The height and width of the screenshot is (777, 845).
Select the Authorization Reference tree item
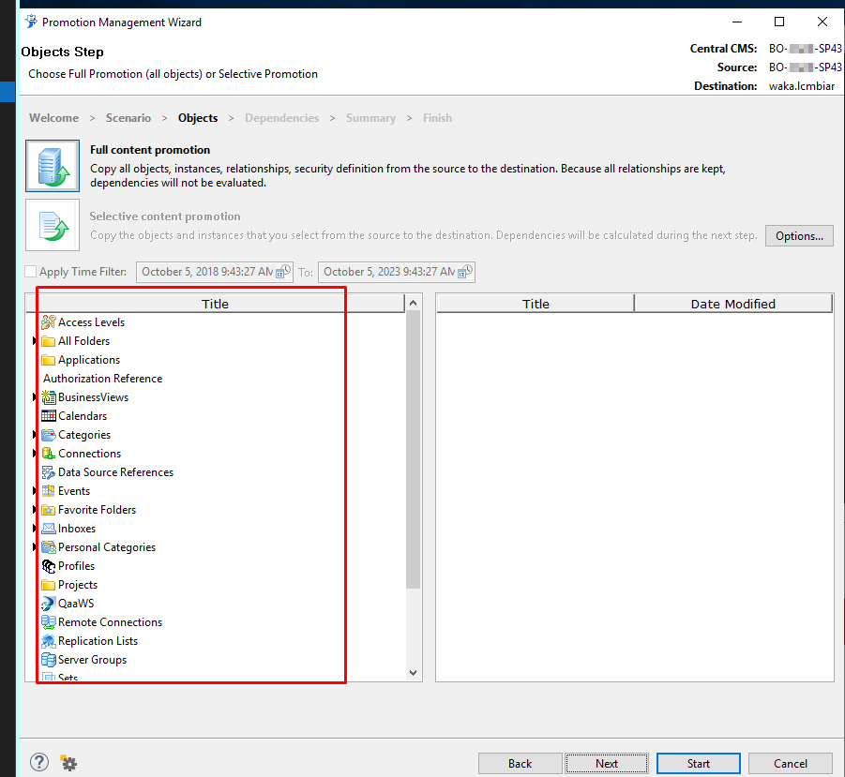pyautogui.click(x=102, y=379)
